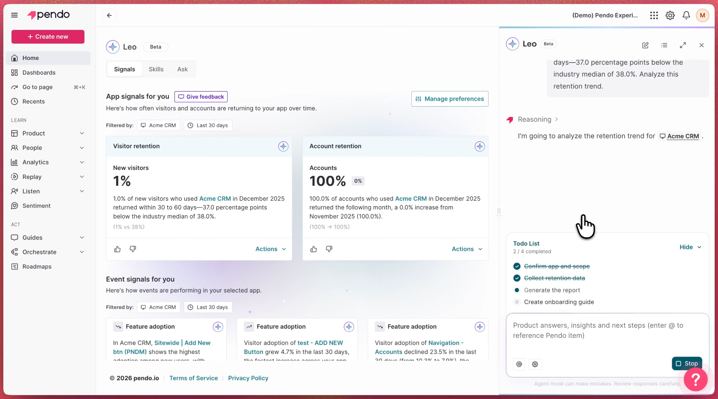Click the Manage preferences button

point(450,99)
